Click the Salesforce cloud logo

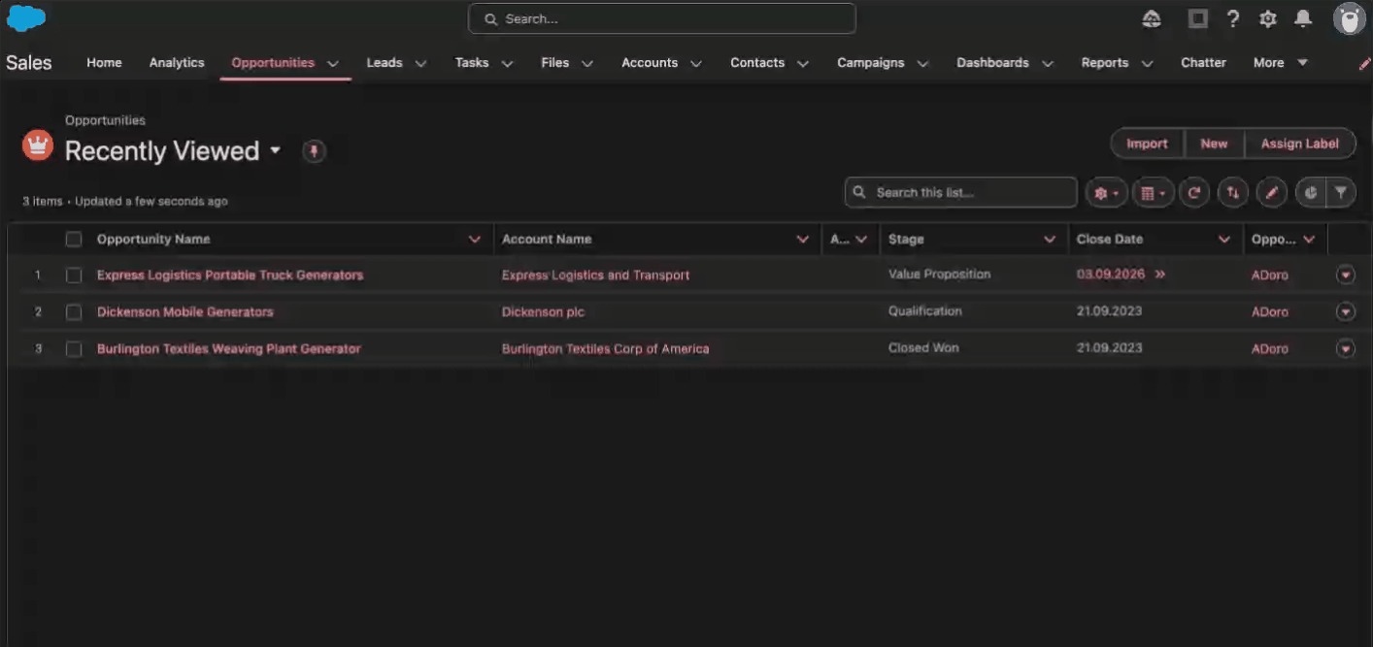tap(26, 18)
